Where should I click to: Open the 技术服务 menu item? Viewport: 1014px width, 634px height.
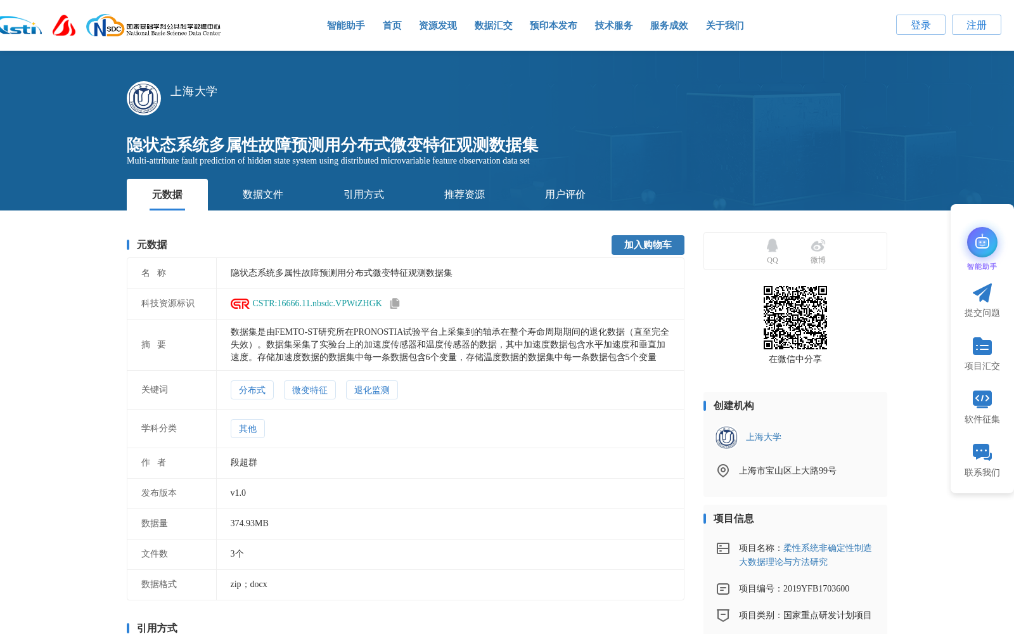tap(614, 25)
